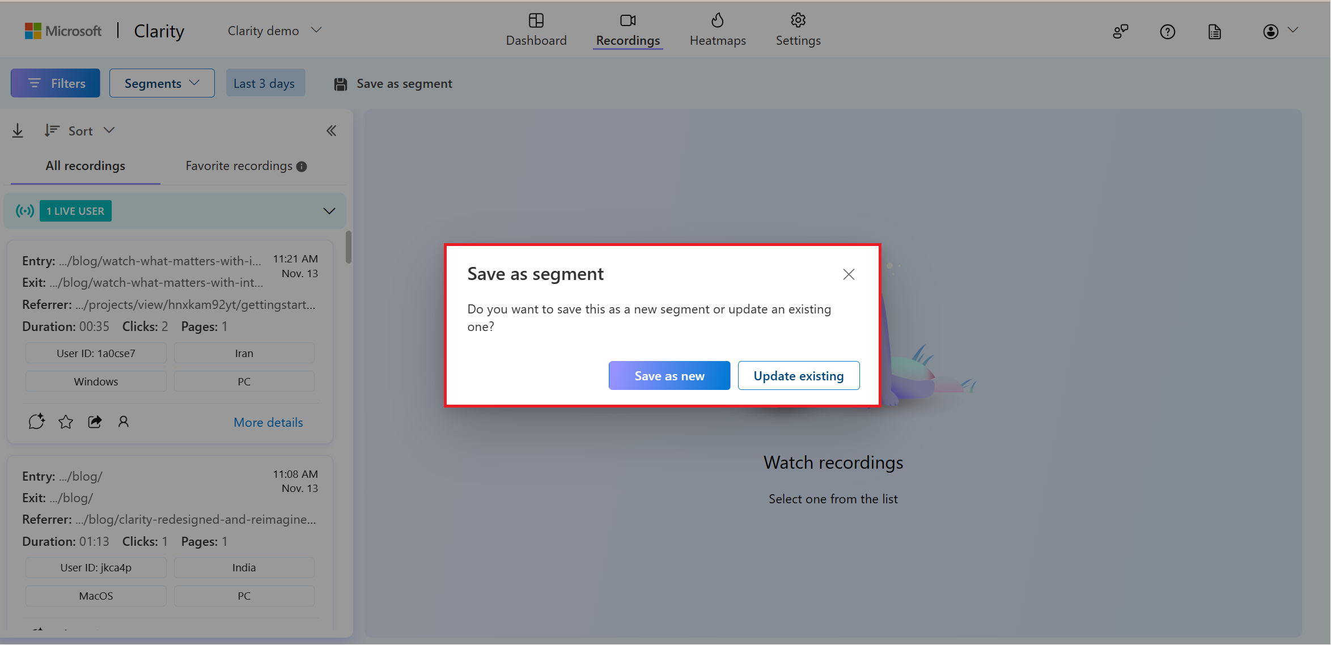Image resolution: width=1331 pixels, height=645 pixels.
Task: Click the 1 LIVE USER badge
Action: 75,211
